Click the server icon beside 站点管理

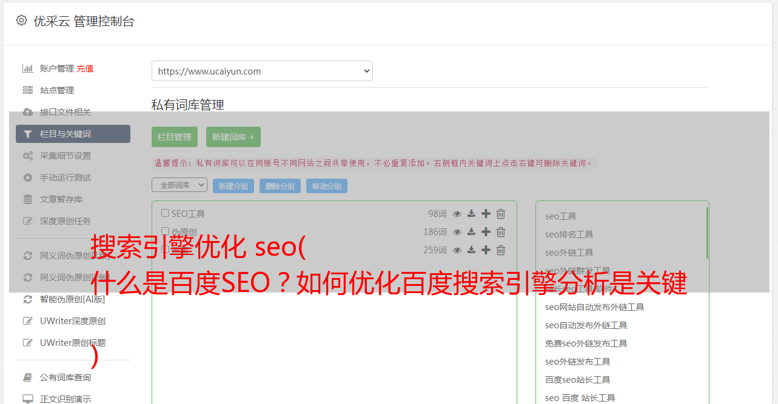pos(28,90)
